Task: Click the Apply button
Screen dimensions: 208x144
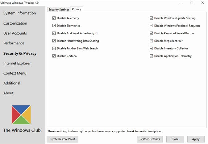Action: 196,139
